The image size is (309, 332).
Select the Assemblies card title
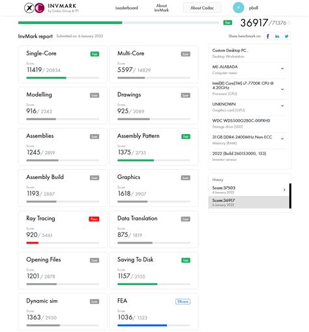(x=40, y=136)
